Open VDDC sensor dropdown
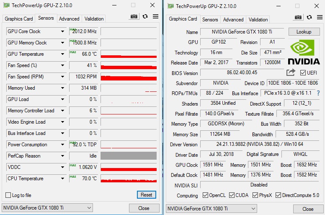Image resolution: width=325 pixels, height=215 pixels. [62, 167]
